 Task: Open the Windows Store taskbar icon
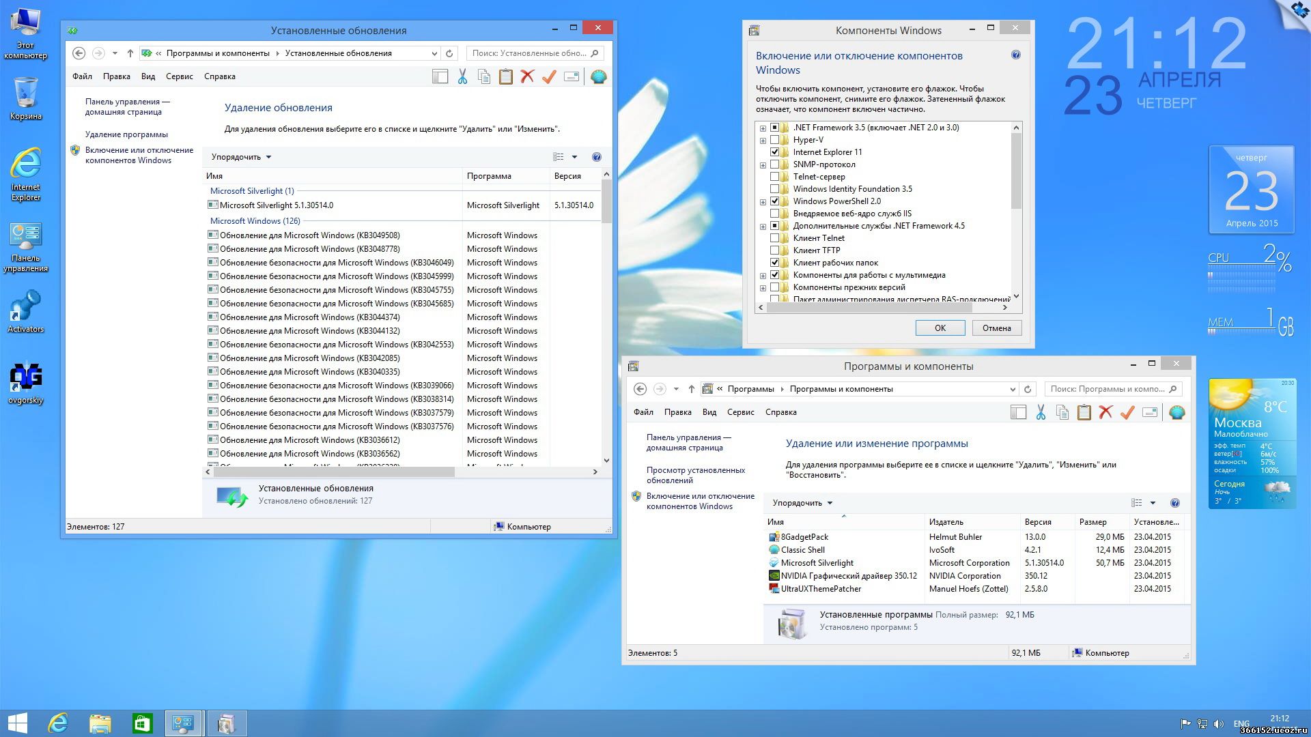[142, 723]
